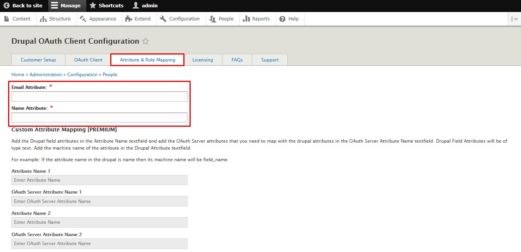Screen dimensions: 521x252
Task: Select the Attribute & Role Mapping tab
Action: 147,60
